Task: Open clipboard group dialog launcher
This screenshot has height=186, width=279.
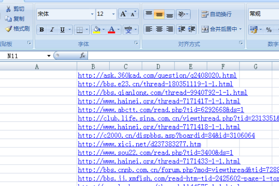Action: tap(29, 43)
